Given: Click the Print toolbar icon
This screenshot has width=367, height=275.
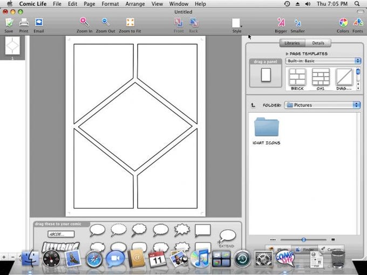Looking at the screenshot, I should tap(24, 23).
